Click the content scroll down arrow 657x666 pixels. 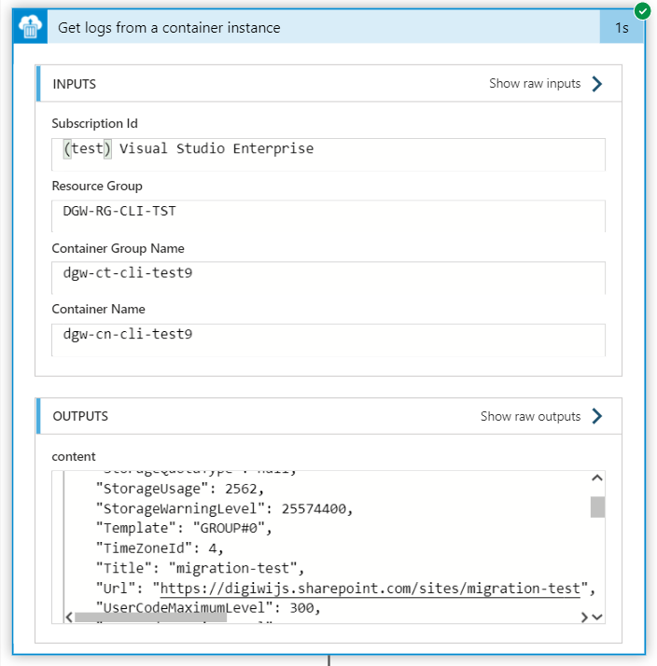597,617
